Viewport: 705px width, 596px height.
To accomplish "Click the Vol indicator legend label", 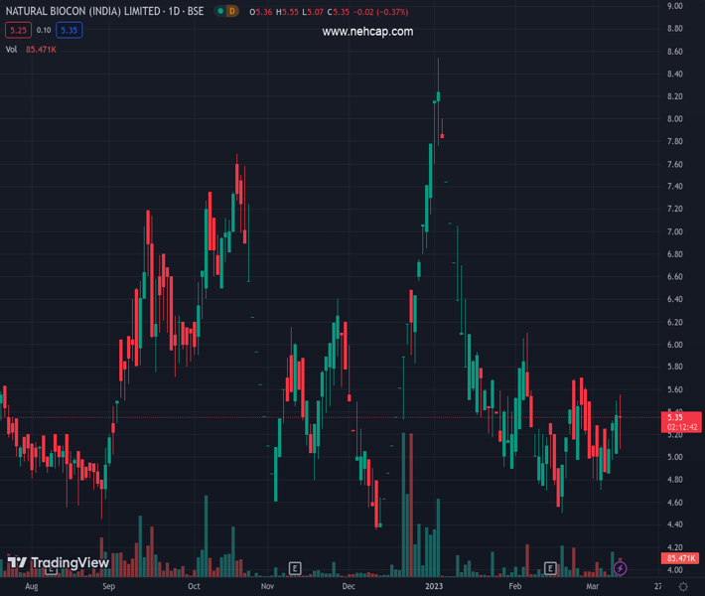I will click(x=11, y=49).
